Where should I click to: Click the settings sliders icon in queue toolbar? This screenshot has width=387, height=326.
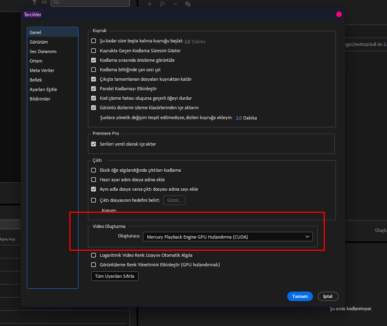click(x=162, y=4)
